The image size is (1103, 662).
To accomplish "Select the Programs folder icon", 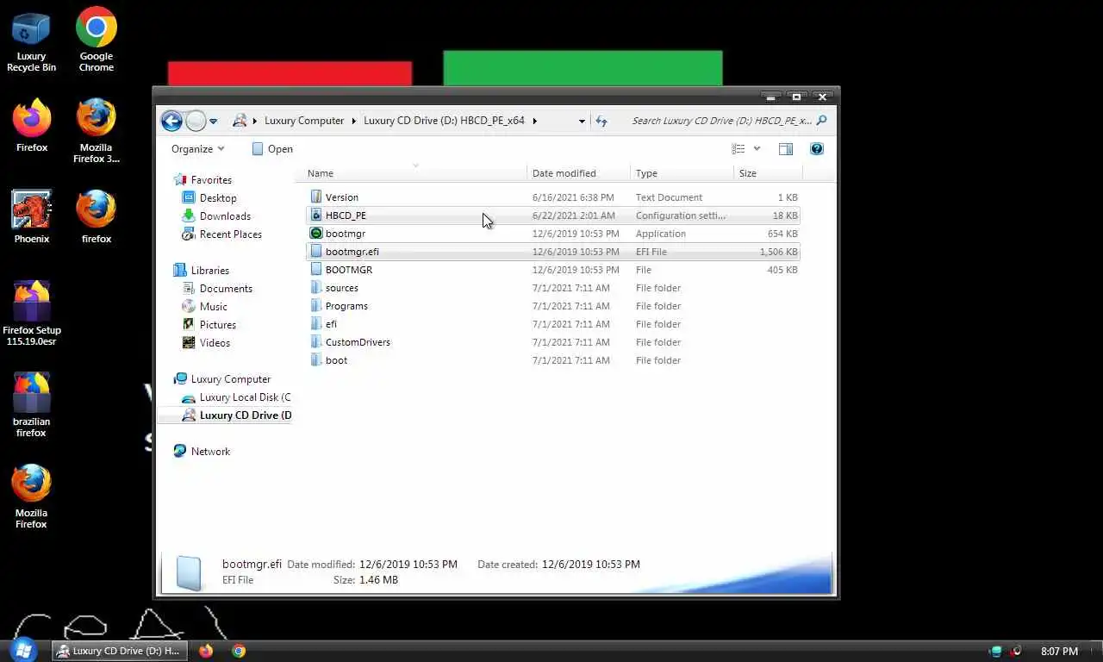I will pos(316,306).
